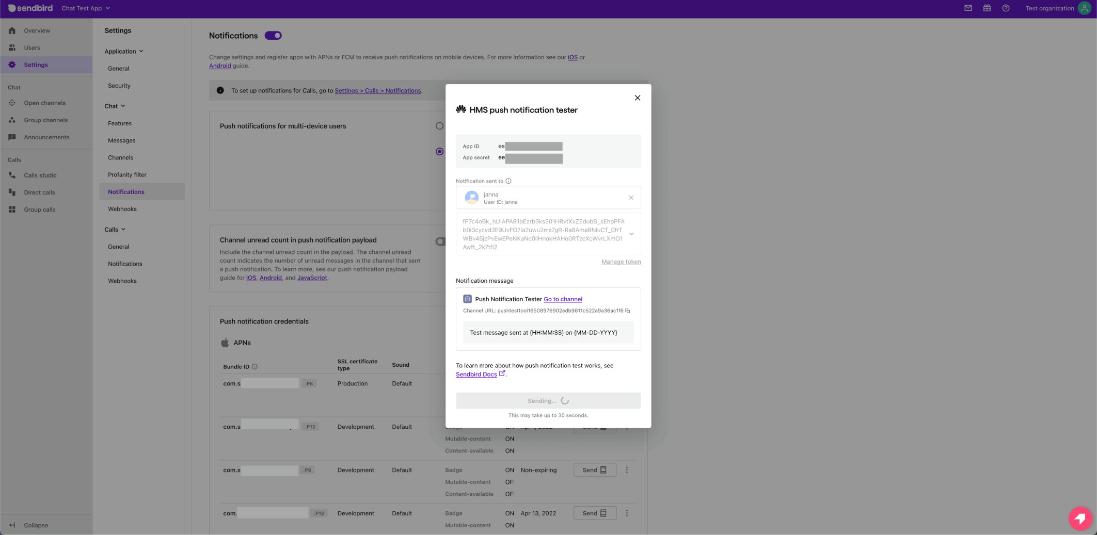The height and width of the screenshot is (535, 1097).
Task: Click the Settings gear icon
Action: point(12,64)
